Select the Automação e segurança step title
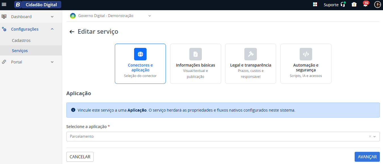383x164 pixels. 306,67
